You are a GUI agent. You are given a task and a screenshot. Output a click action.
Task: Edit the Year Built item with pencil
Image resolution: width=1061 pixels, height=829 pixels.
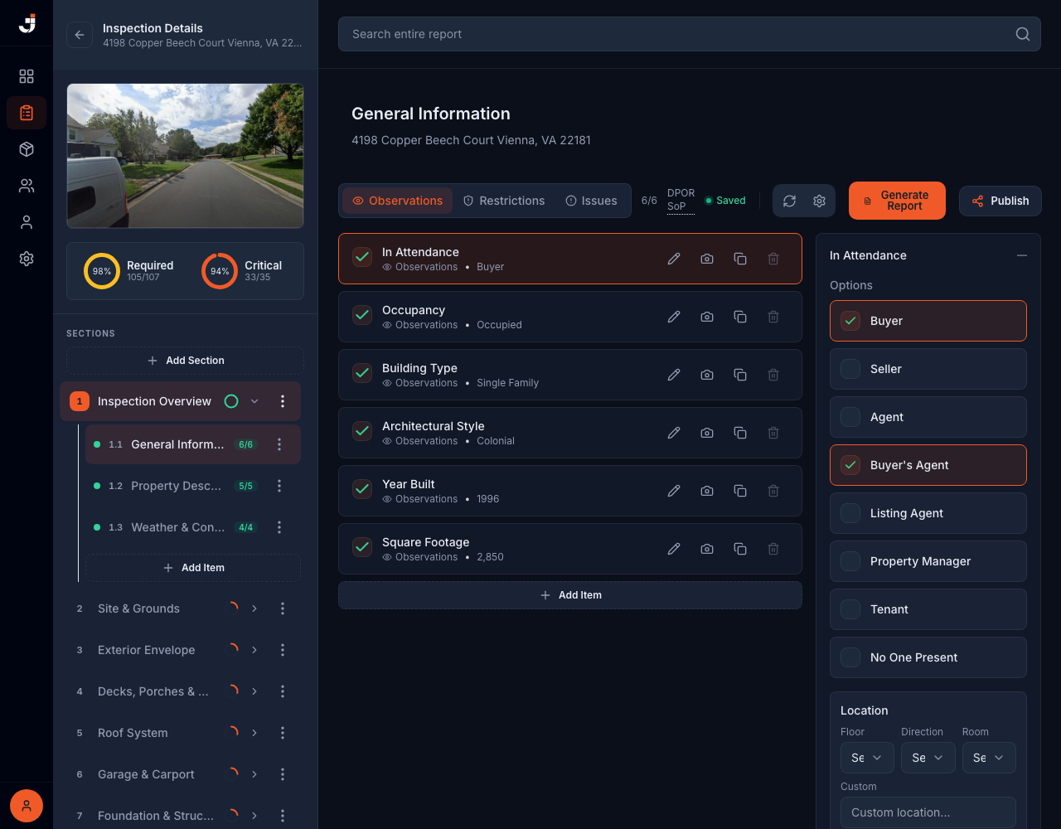[674, 491]
